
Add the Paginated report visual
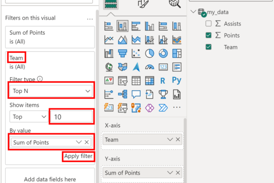click(x=177, y=94)
